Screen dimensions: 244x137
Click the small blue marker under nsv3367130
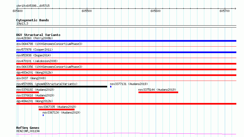[x=43, y=115]
